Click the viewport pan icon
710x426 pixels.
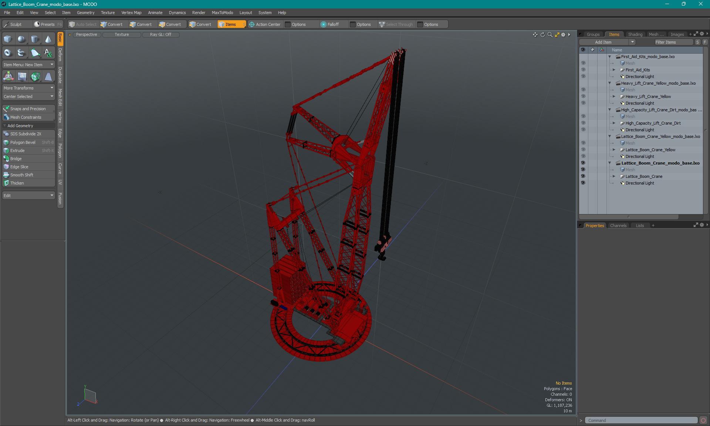(x=535, y=34)
